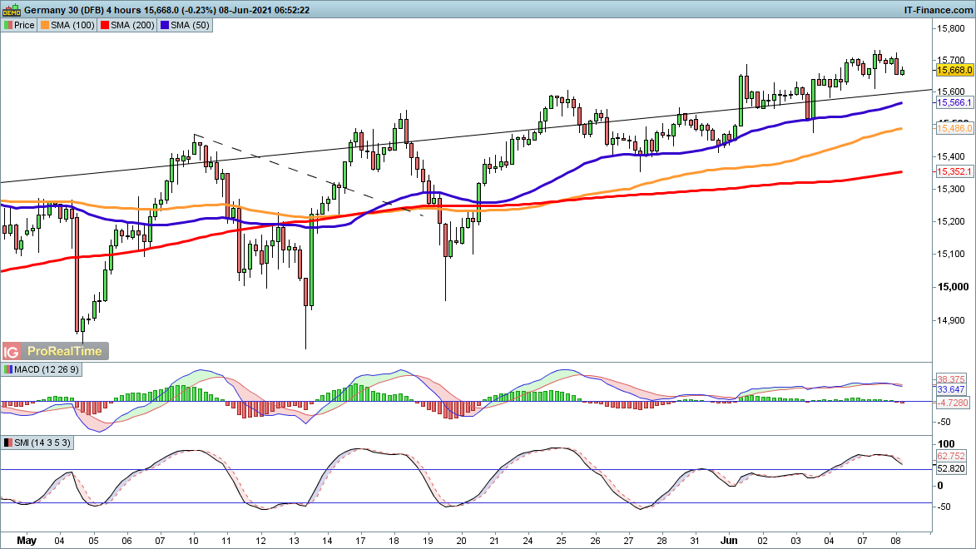Viewport: 976px width, 549px height.
Task: Click the Price indicator color icon
Action: click(x=8, y=25)
